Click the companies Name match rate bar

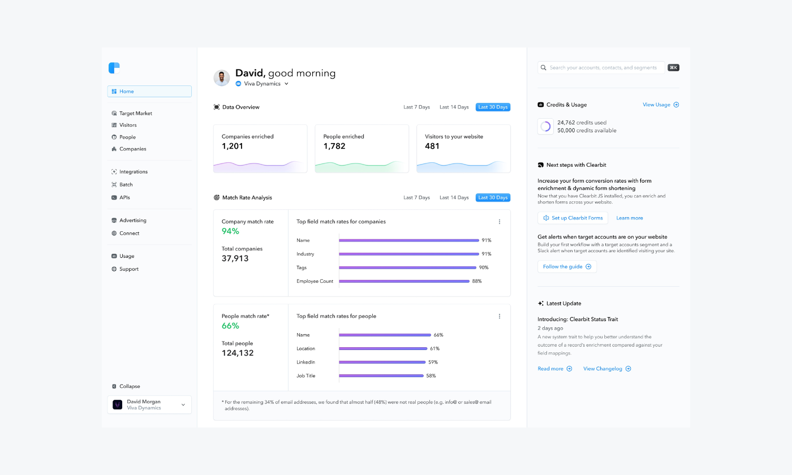tap(409, 240)
